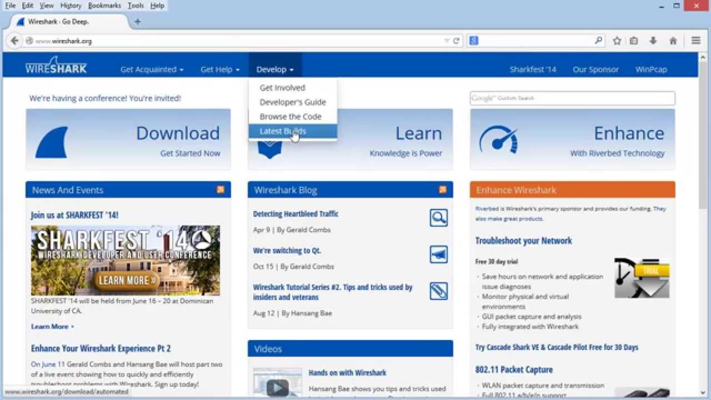This screenshot has height=400, width=711.
Task: Open the Tools menu
Action: point(136,6)
